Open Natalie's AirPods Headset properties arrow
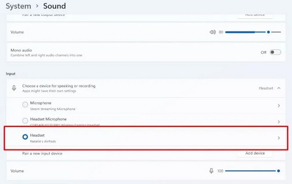Screen dimensions: 292x184 pyautogui.click(x=279, y=138)
